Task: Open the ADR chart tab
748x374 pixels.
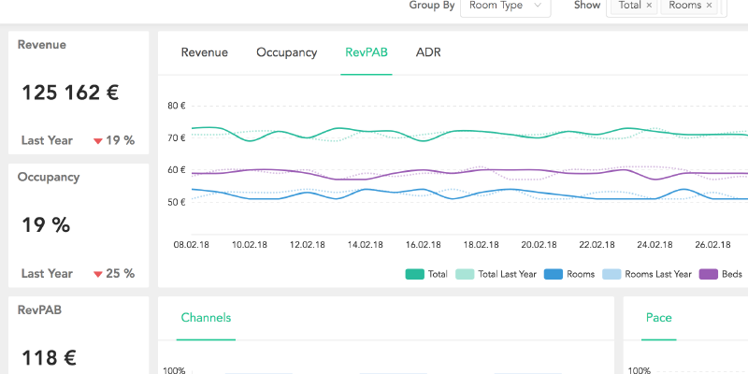Action: pos(428,52)
